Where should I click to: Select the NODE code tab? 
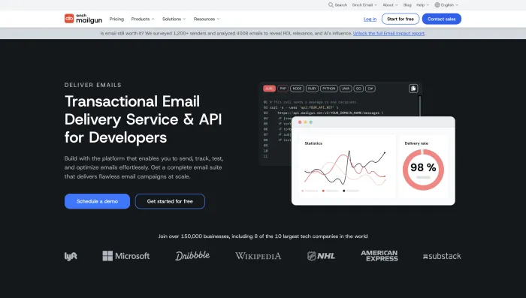(x=298, y=89)
